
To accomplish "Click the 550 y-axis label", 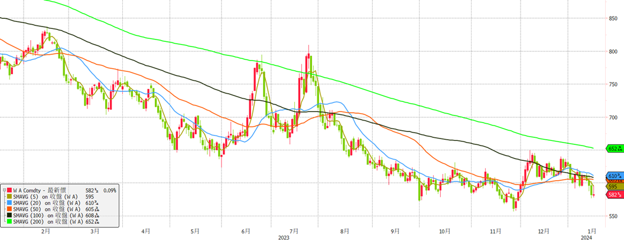I will (613, 216).
